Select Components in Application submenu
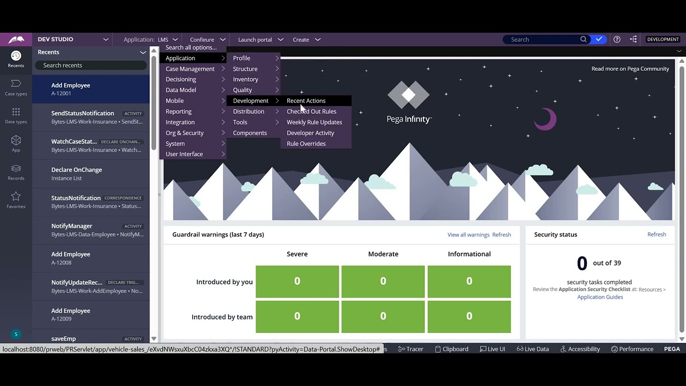The width and height of the screenshot is (686, 386). point(255,133)
